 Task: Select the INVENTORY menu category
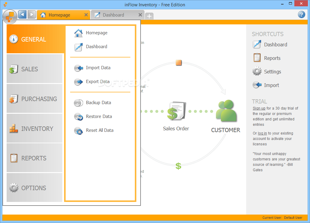[x=34, y=128]
